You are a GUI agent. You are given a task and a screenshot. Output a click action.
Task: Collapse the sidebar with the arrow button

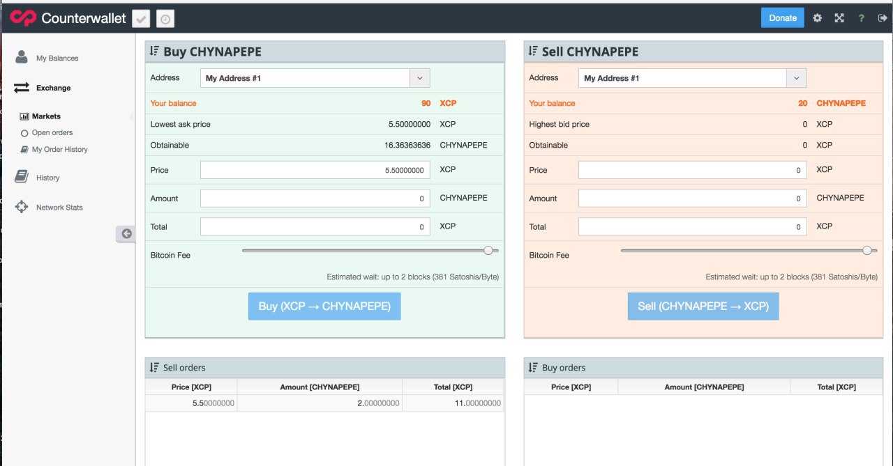(x=126, y=234)
